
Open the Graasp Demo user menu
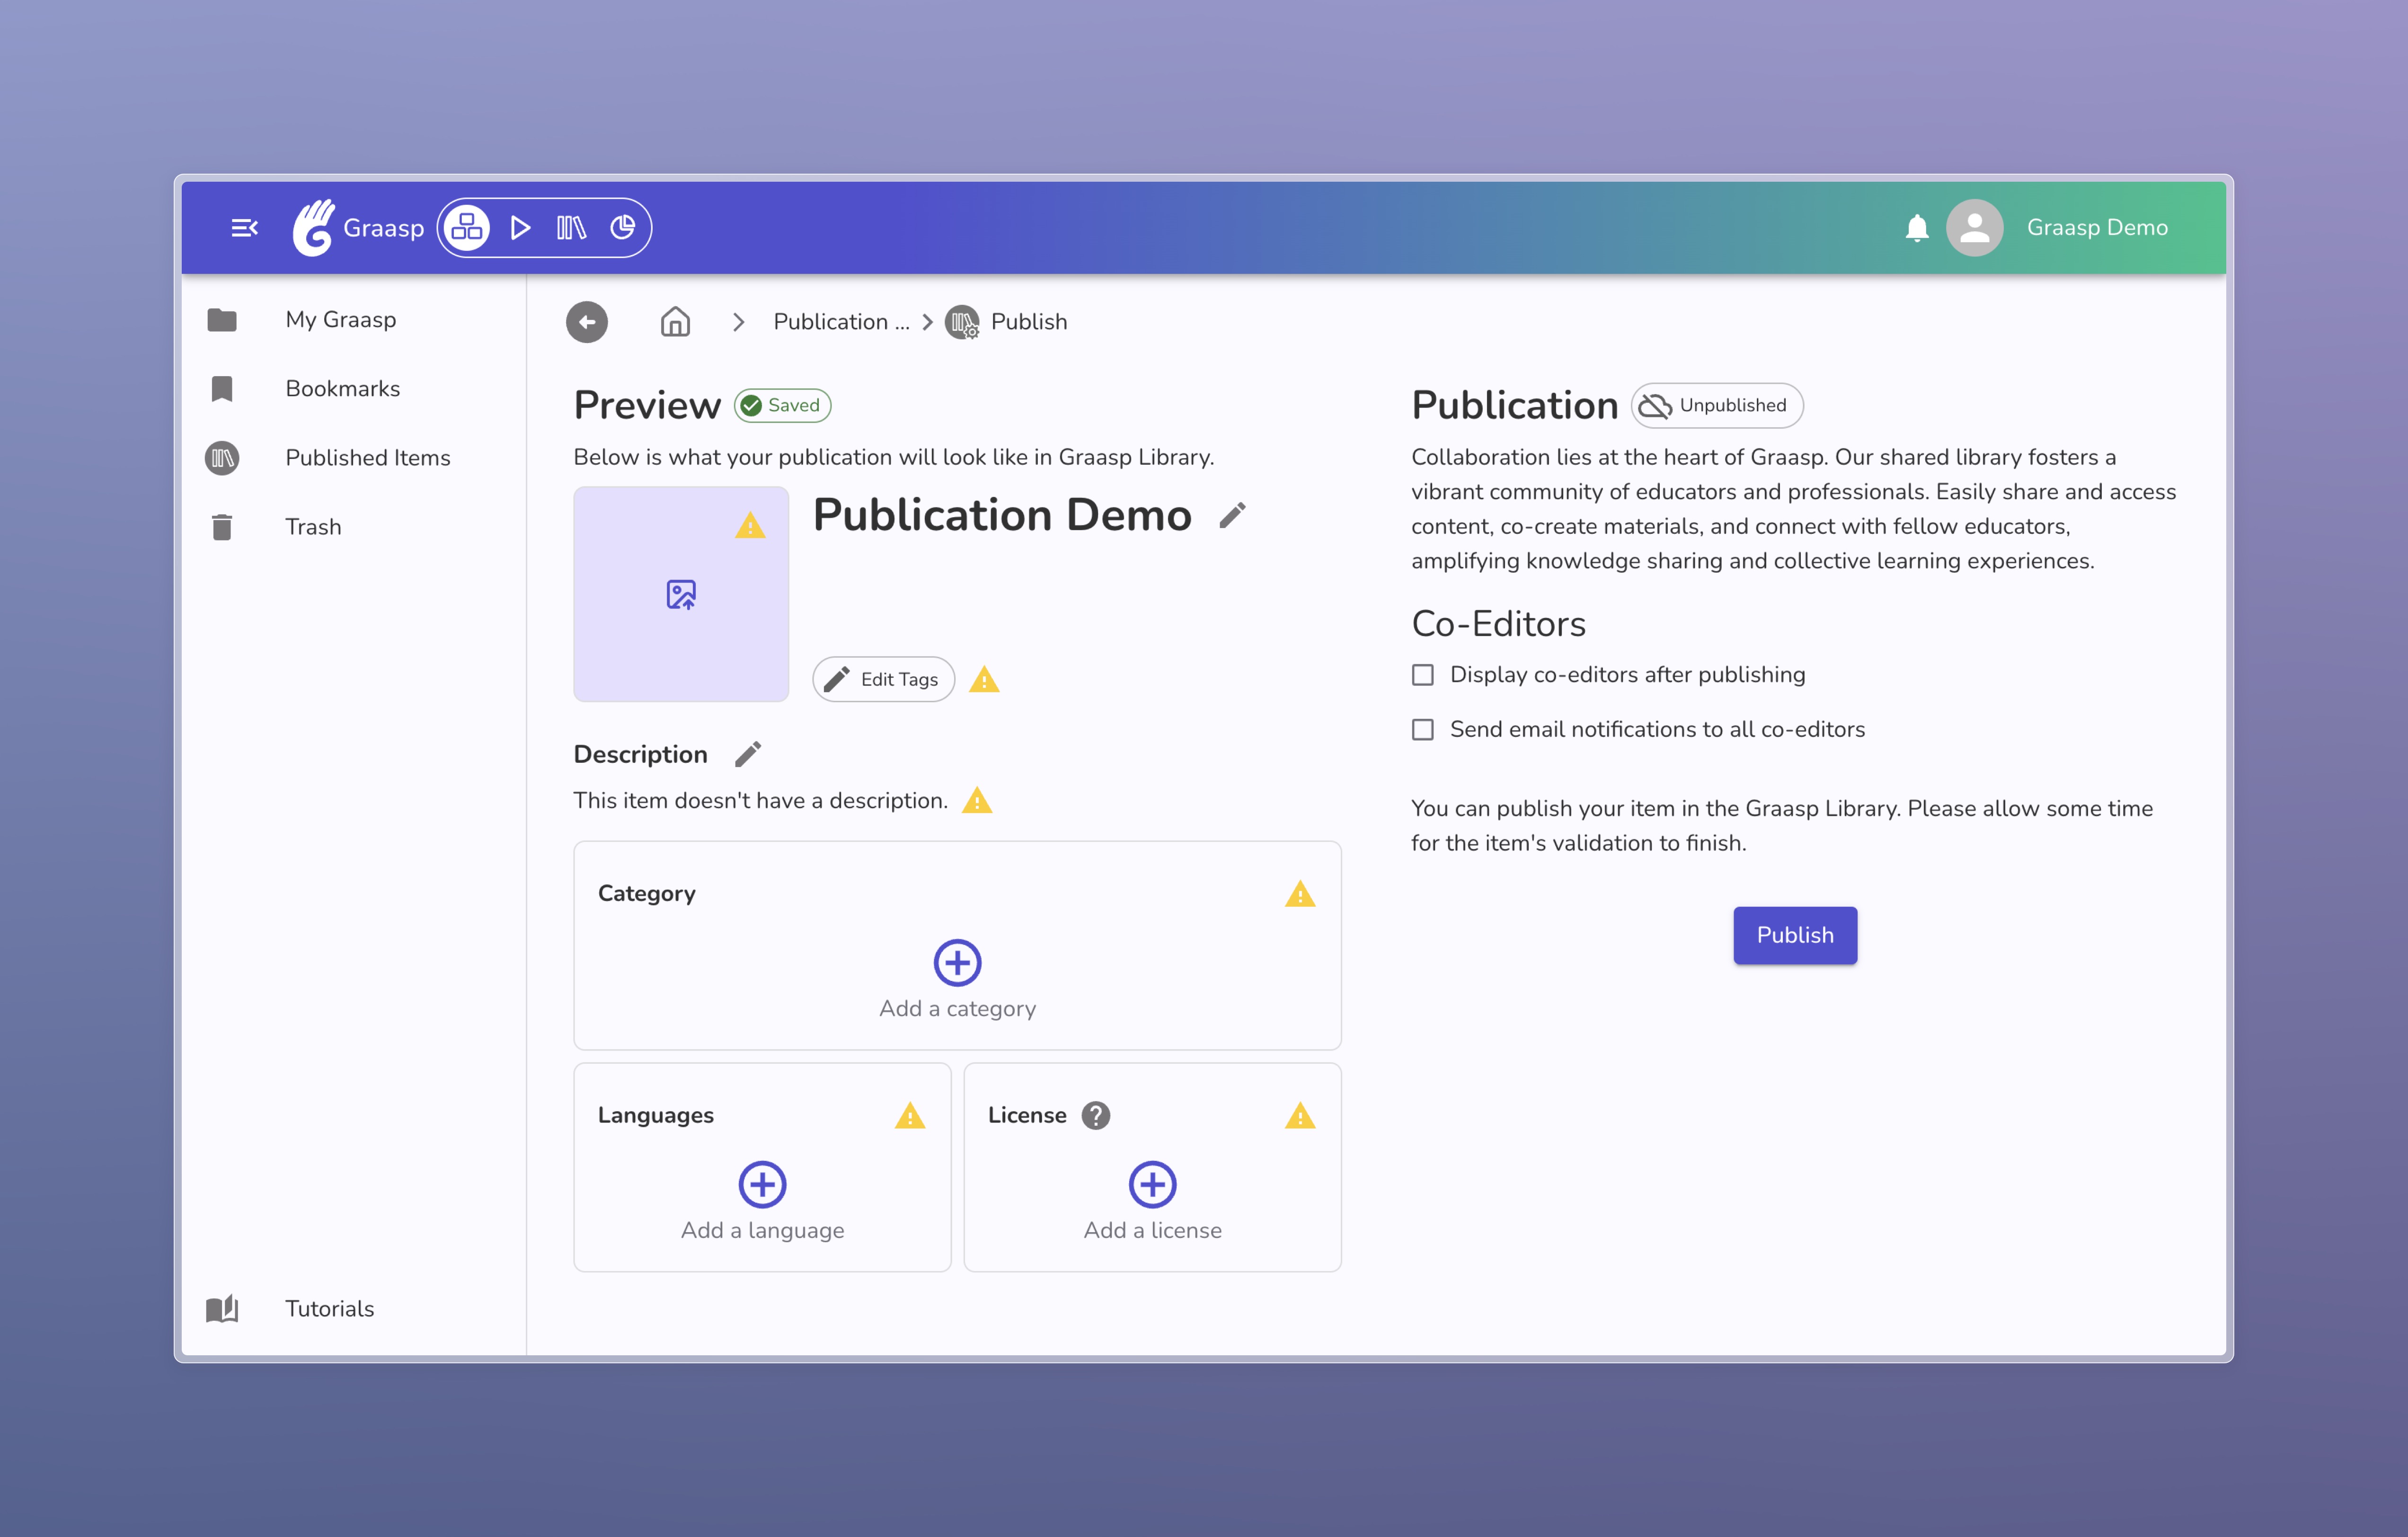(2096, 228)
